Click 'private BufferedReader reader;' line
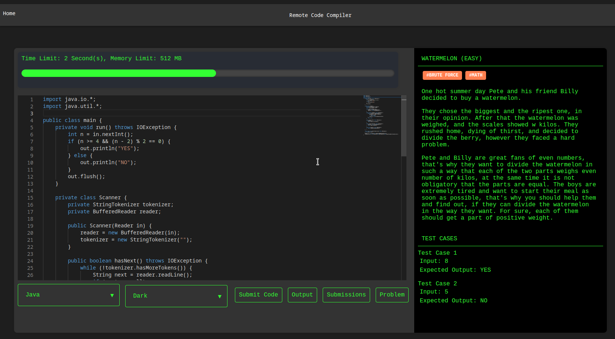This screenshot has height=339, width=615. [x=114, y=212]
